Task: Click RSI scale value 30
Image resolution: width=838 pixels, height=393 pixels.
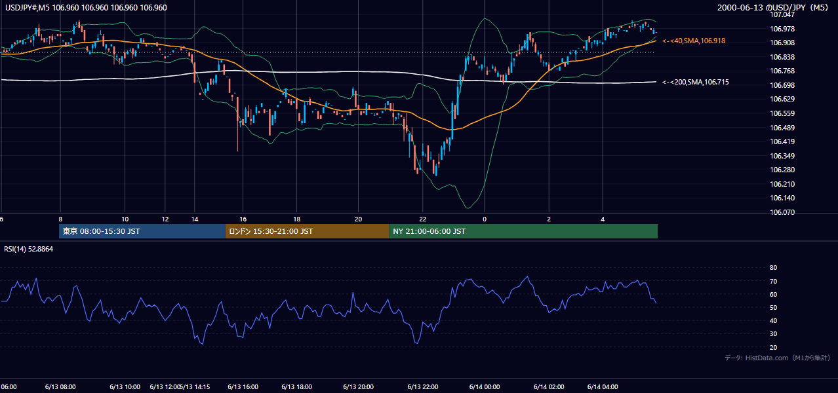Action: (x=774, y=334)
